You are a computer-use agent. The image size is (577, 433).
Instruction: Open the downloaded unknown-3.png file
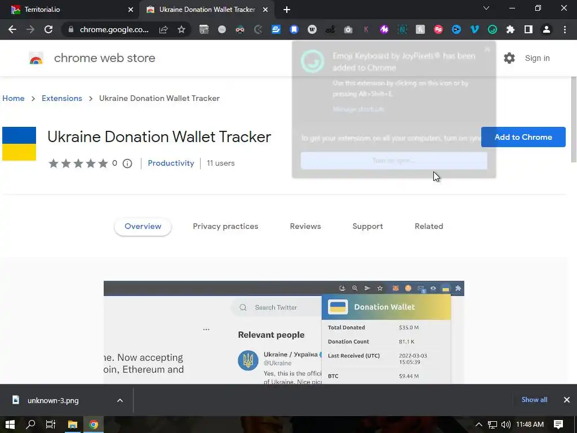pyautogui.click(x=52, y=400)
